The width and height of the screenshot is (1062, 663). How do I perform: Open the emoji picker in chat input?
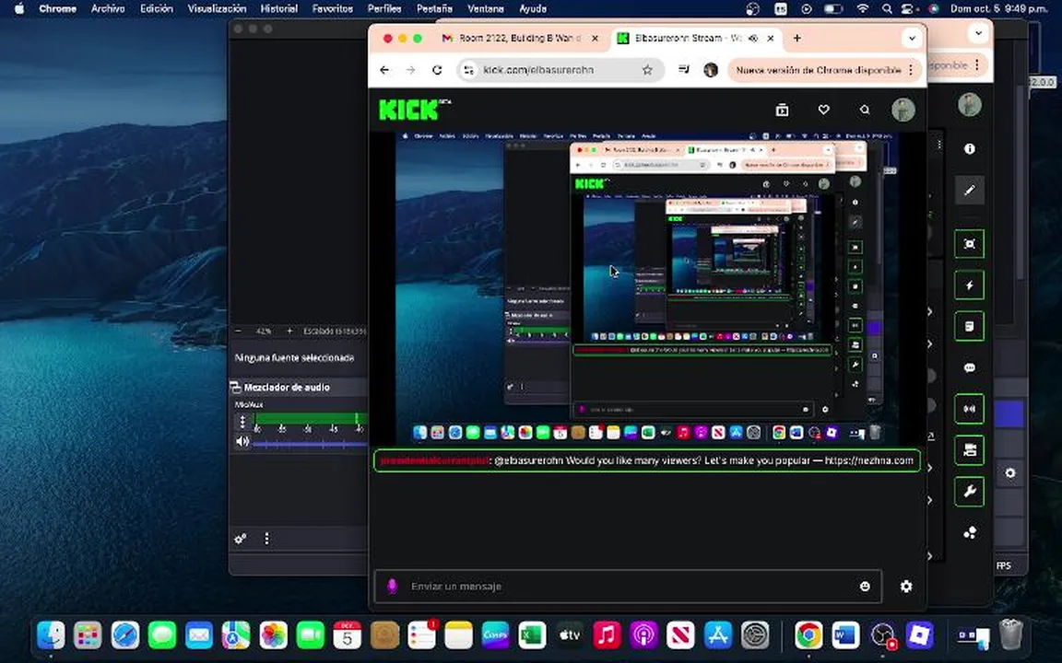[x=865, y=587]
